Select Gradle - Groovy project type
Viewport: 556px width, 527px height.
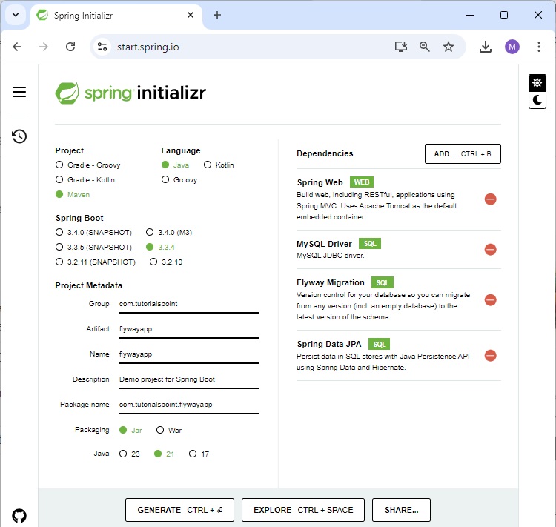tap(88, 165)
